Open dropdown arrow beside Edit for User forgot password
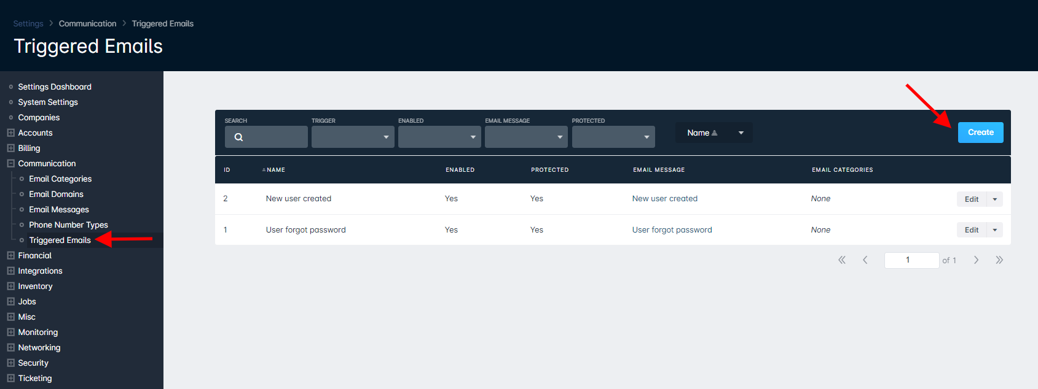This screenshot has height=389, width=1038. coord(995,230)
